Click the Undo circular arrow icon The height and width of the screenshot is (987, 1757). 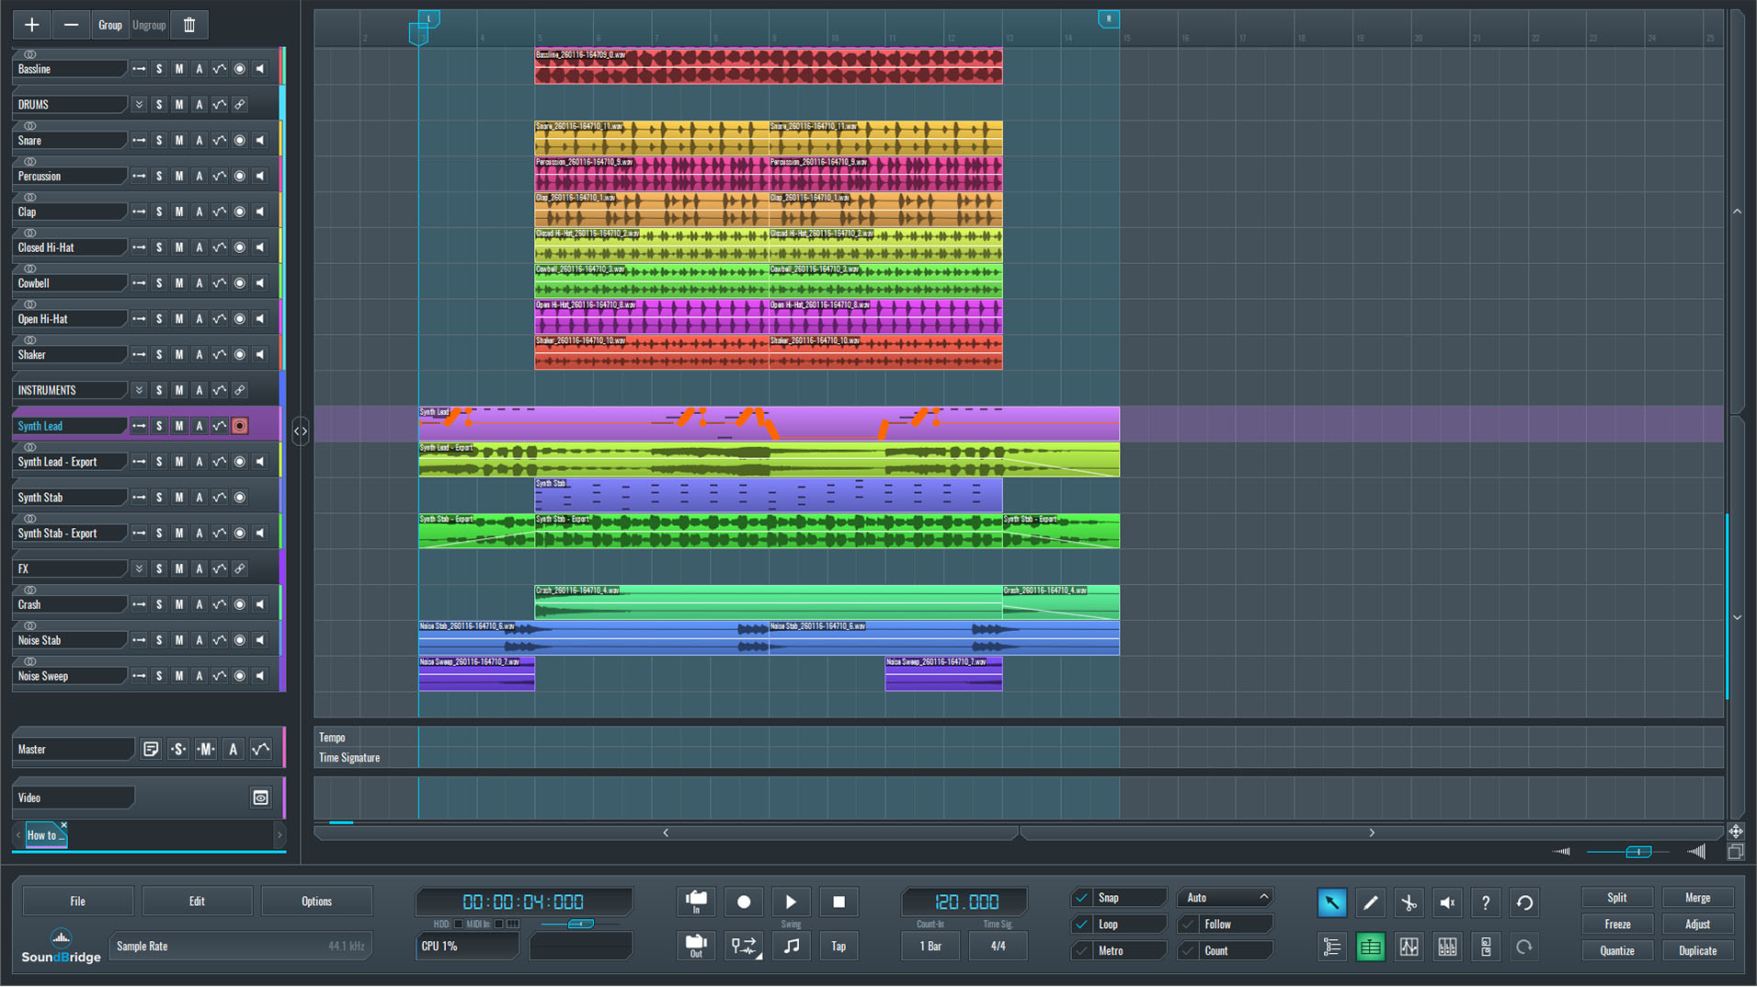[x=1524, y=902]
